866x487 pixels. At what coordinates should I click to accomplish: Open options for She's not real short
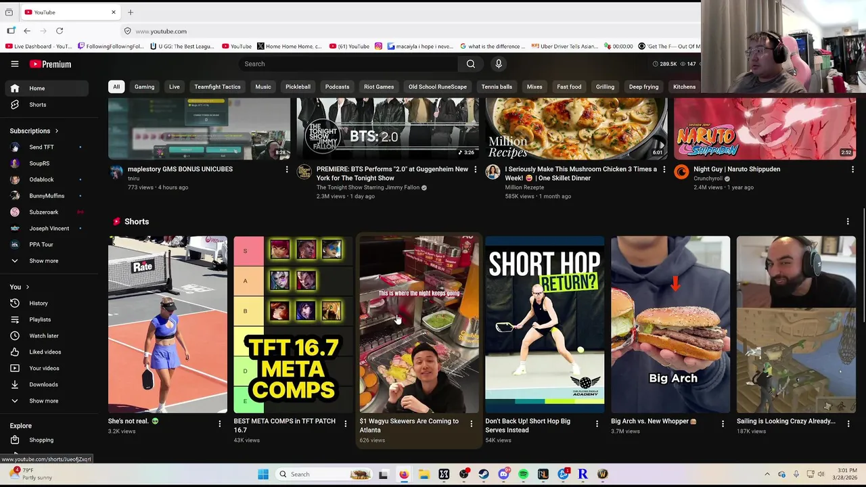(219, 423)
